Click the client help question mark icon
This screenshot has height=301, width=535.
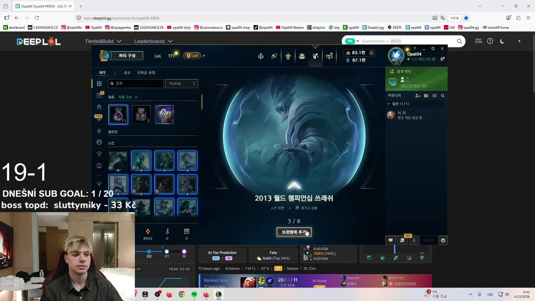pyautogui.click(x=415, y=48)
